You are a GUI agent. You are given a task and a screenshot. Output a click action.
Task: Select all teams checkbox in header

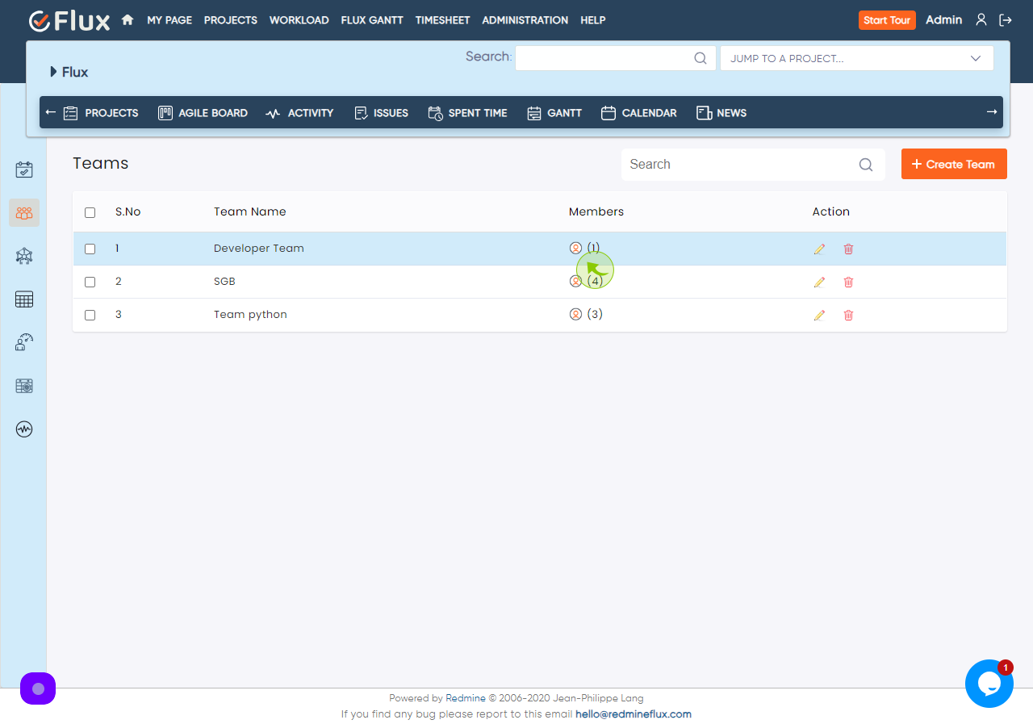coord(90,212)
